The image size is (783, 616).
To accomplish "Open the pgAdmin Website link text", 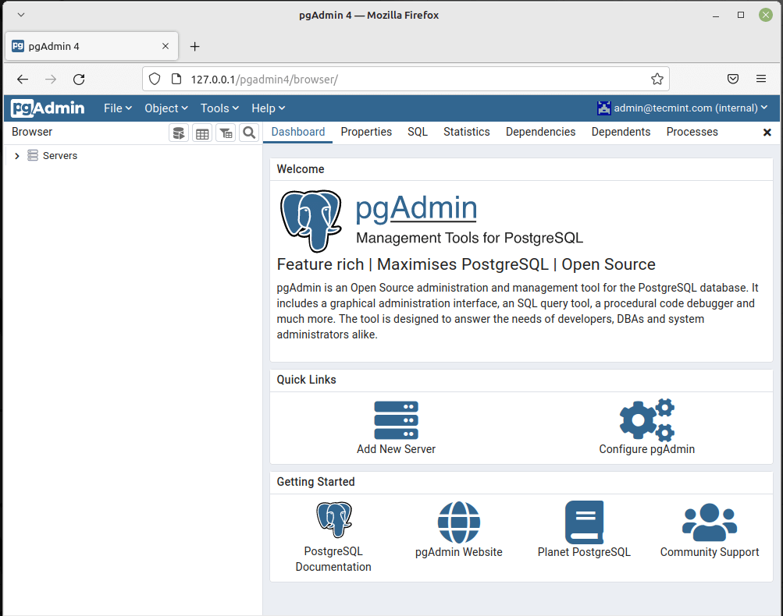I will pyautogui.click(x=459, y=552).
